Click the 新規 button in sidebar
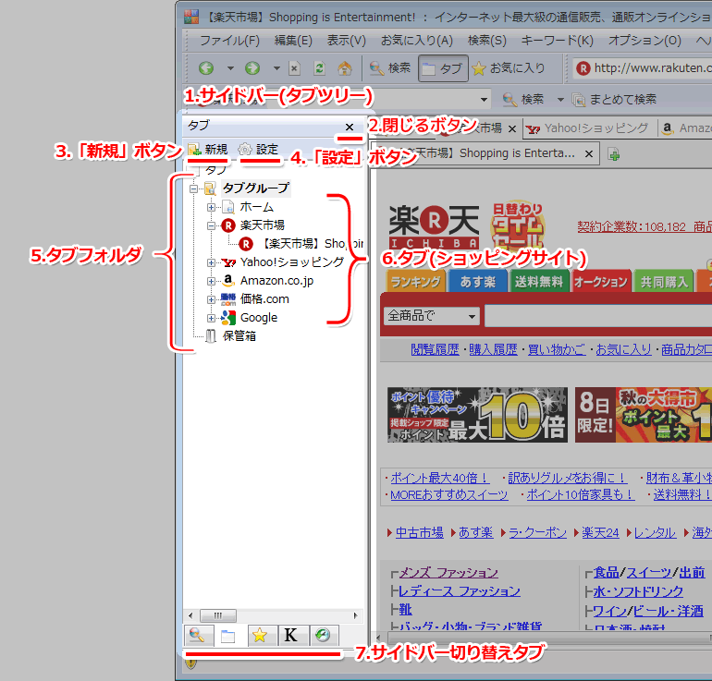 tap(208, 149)
